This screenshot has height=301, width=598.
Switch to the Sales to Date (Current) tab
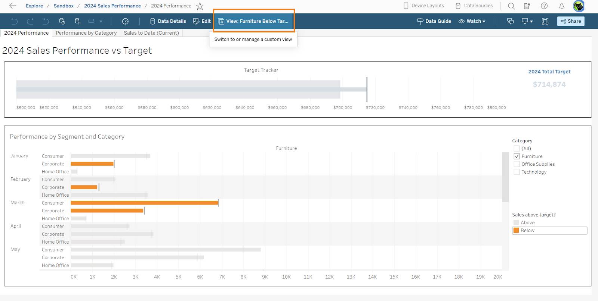[151, 33]
